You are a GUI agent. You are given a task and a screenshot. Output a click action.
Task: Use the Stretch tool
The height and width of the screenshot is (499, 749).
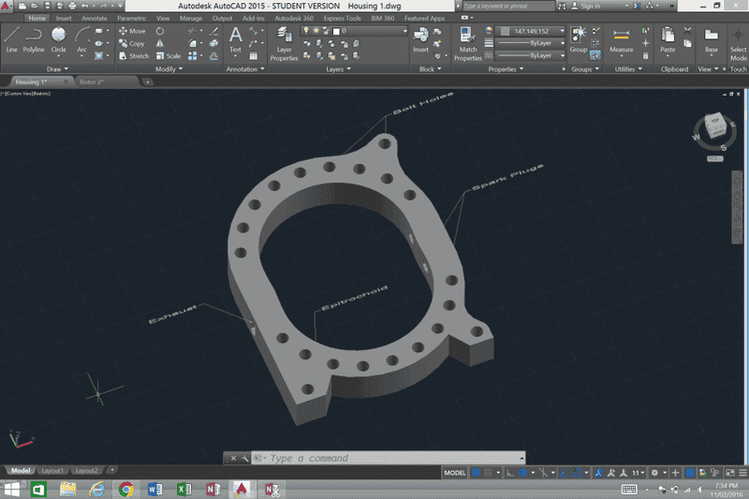(132, 55)
